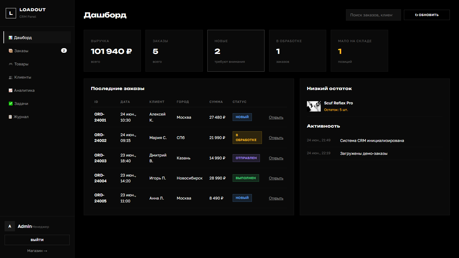Click the ORD-24001 order ID
The height and width of the screenshot is (258, 459).
pyautogui.click(x=100, y=117)
